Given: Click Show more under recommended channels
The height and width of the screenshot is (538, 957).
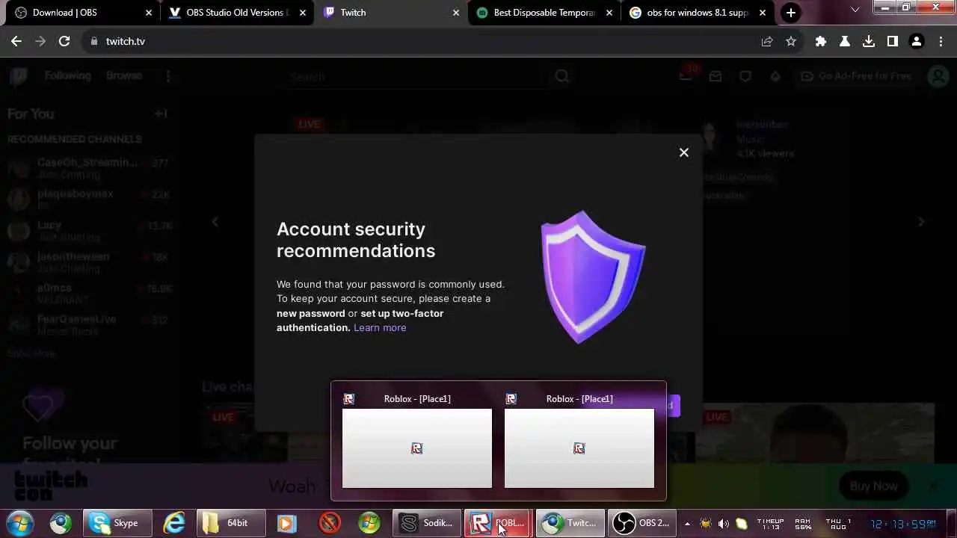Looking at the screenshot, I should click(31, 353).
